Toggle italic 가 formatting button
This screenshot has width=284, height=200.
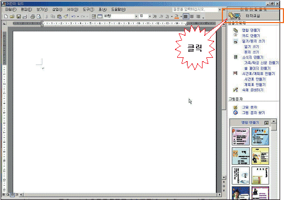(x=161, y=17)
